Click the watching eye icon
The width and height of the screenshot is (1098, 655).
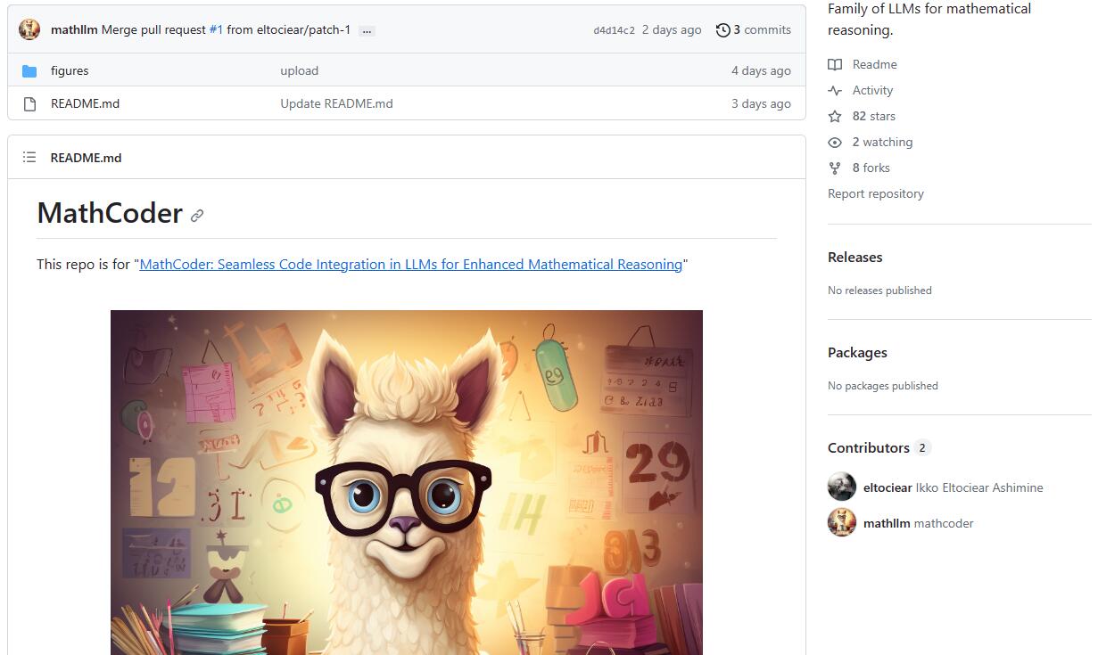pyautogui.click(x=835, y=142)
